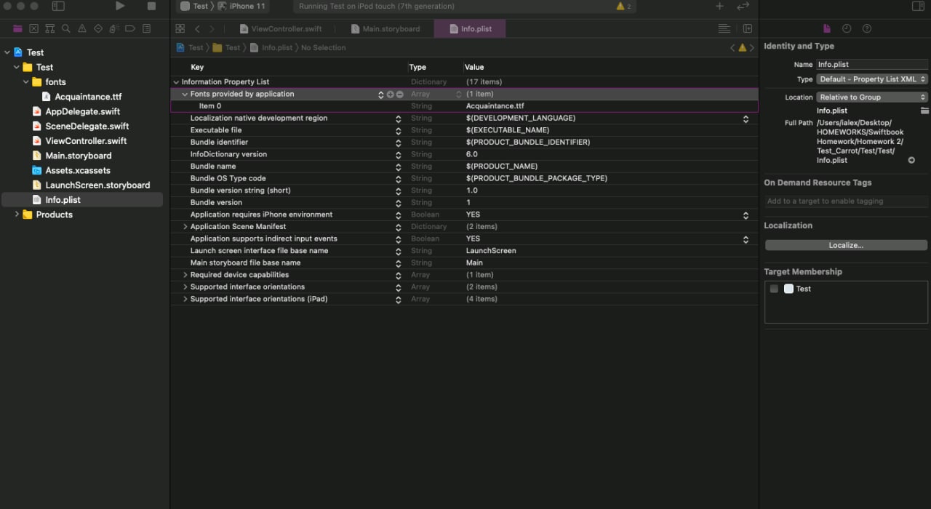Enable Test target membership checkbox
This screenshot has width=931, height=509.
774,289
